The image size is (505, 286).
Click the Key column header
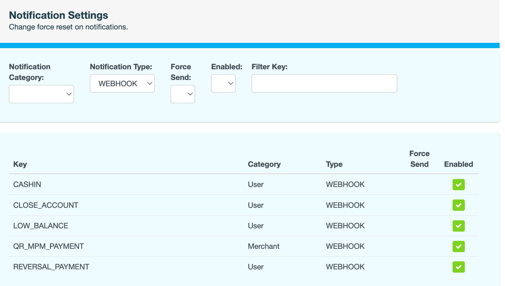(x=20, y=164)
